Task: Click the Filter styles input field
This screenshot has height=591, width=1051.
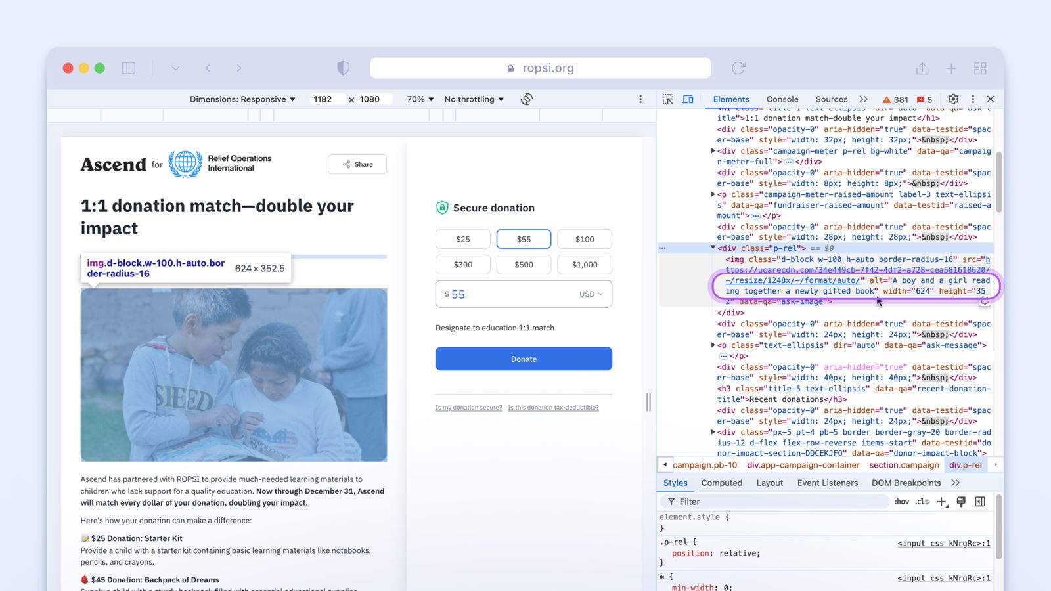Action: click(775, 502)
